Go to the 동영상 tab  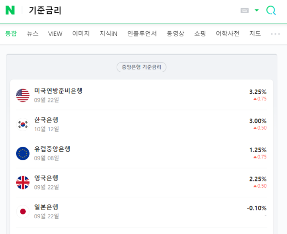point(176,33)
